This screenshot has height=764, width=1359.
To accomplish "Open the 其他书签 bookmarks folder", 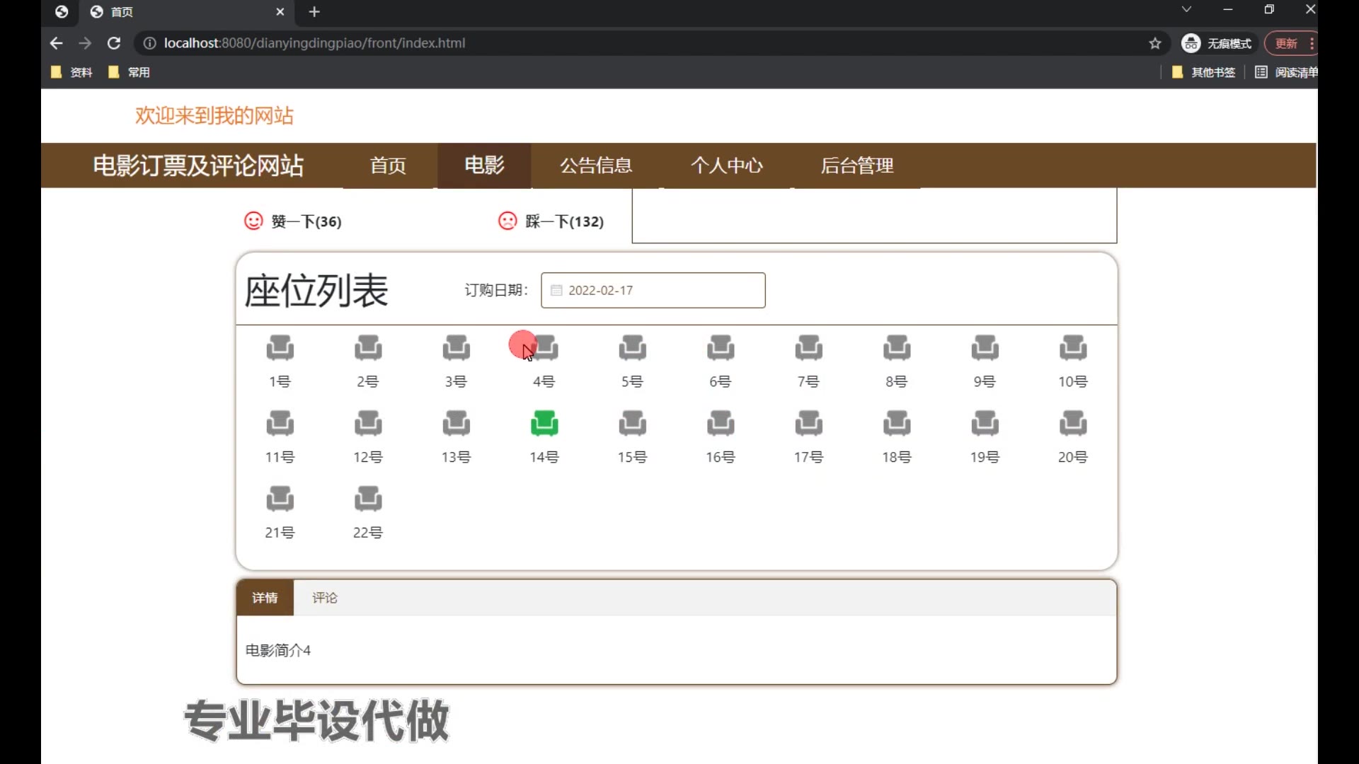I will (1204, 72).
